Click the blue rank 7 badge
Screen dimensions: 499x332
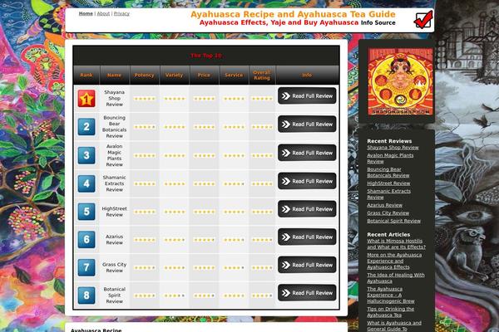click(x=86, y=267)
